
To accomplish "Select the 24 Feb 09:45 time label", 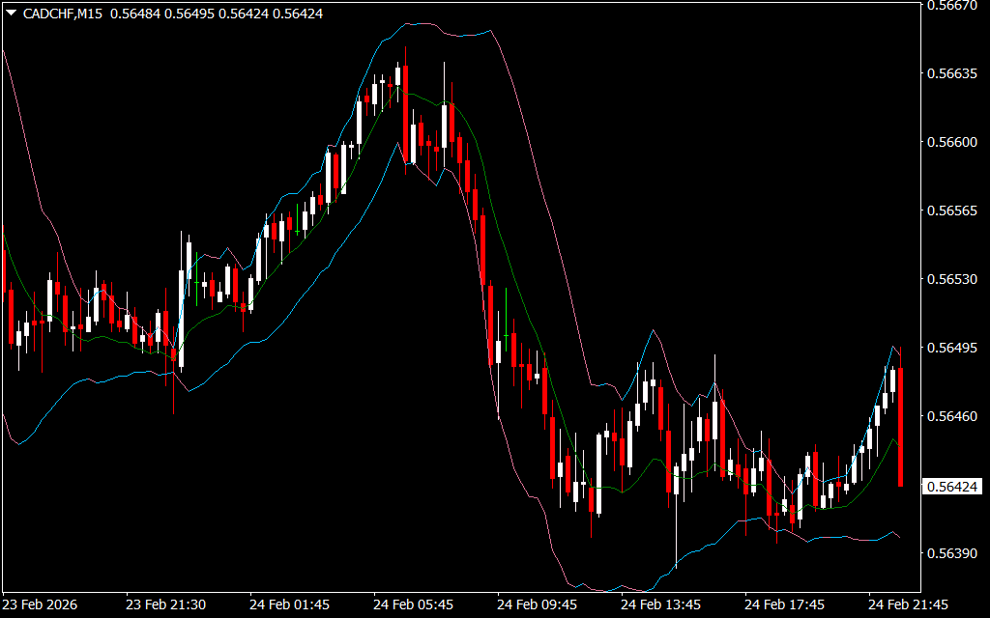I will (537, 604).
